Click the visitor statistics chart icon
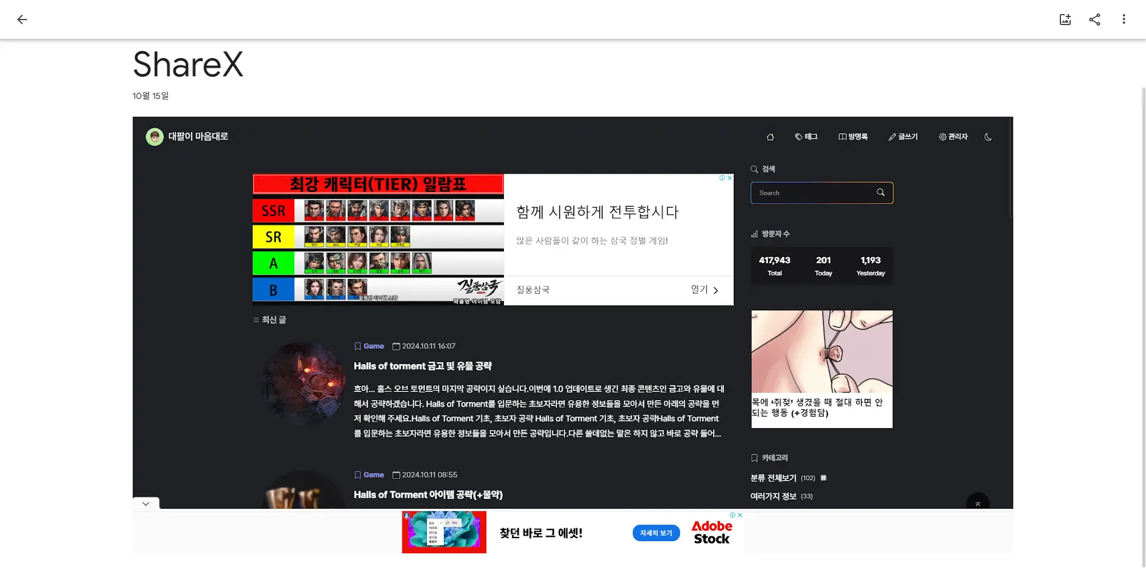This screenshot has width=1146, height=568. tap(754, 233)
